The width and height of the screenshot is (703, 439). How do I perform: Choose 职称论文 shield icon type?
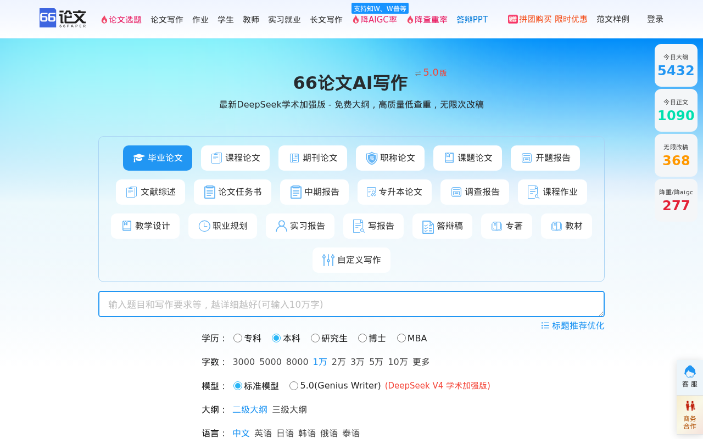tap(390, 158)
